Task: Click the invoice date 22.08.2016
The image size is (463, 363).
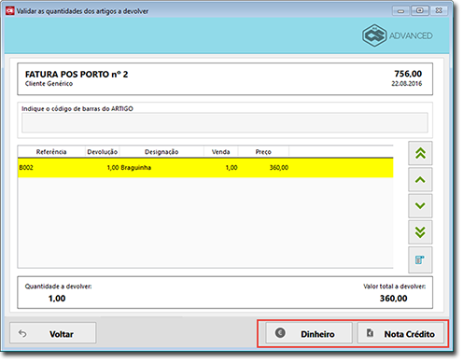Action: coord(407,84)
